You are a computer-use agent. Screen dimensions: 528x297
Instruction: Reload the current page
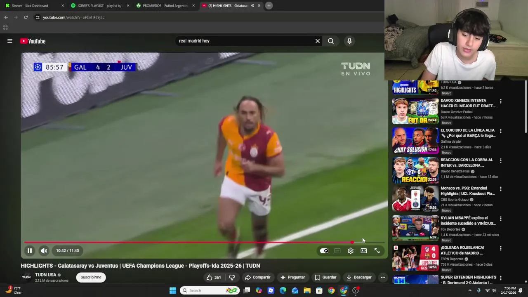point(26,17)
